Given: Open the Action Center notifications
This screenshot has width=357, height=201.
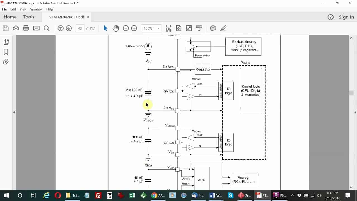Looking at the screenshot, I should [x=348, y=195].
